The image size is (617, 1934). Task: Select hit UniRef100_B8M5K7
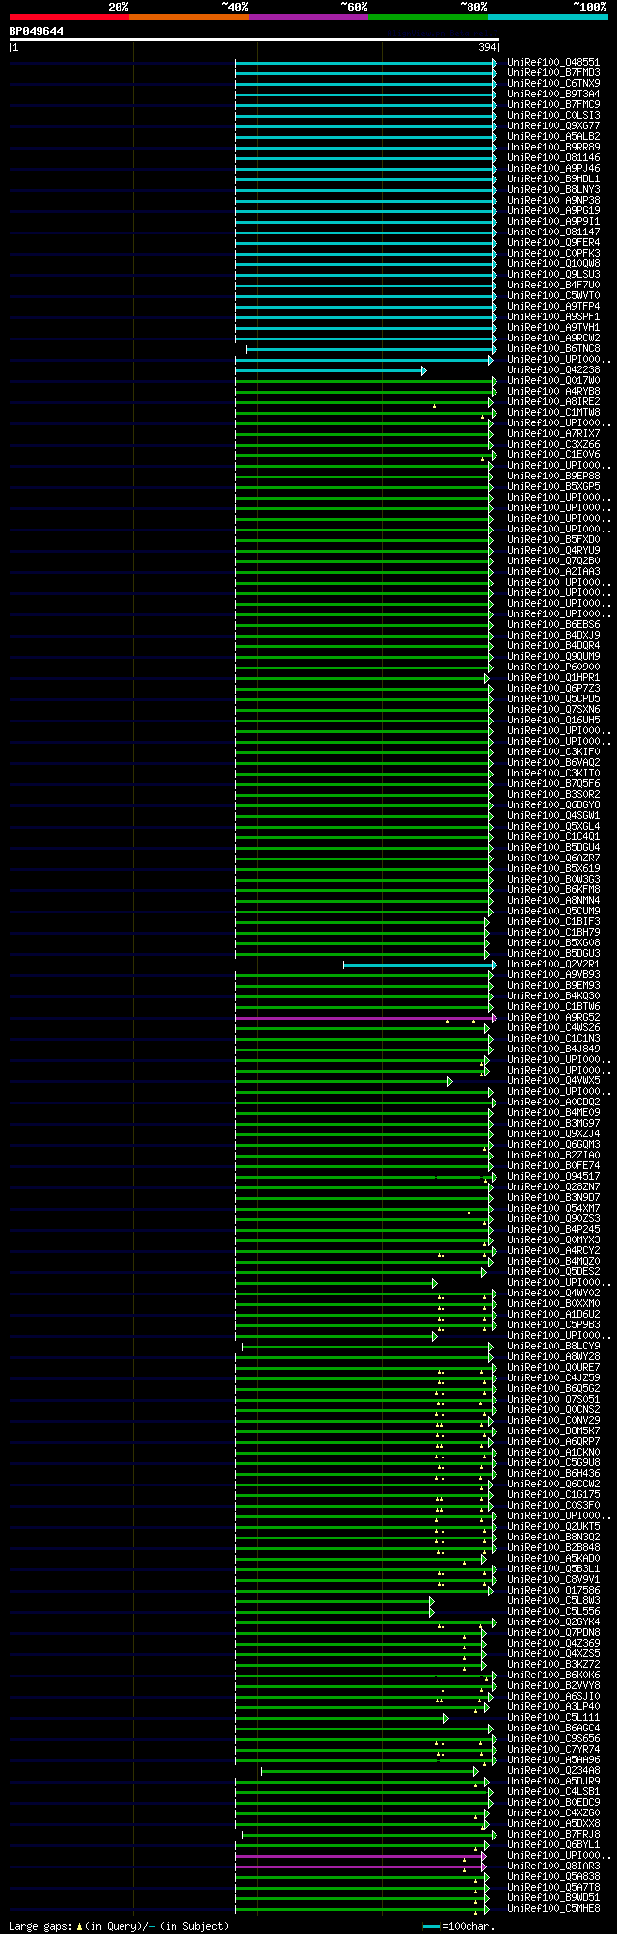[553, 1430]
